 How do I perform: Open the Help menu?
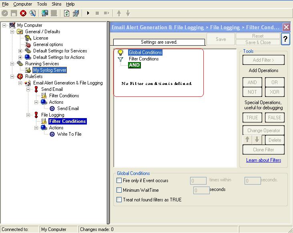70,4
